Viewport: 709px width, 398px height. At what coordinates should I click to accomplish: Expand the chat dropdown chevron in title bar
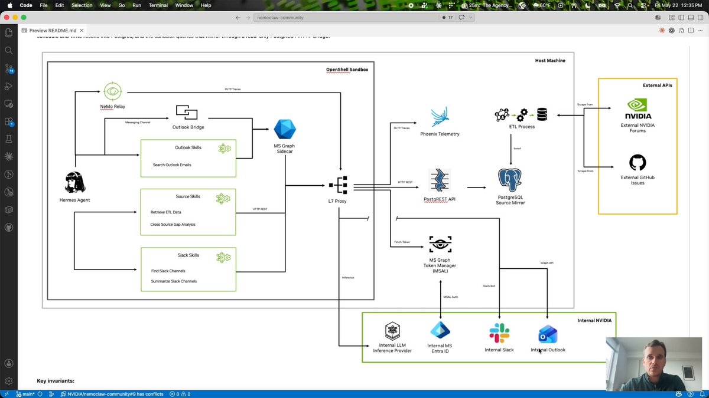click(x=470, y=18)
